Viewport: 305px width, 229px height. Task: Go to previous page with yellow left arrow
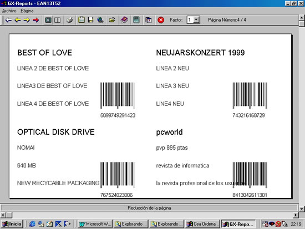point(18,20)
